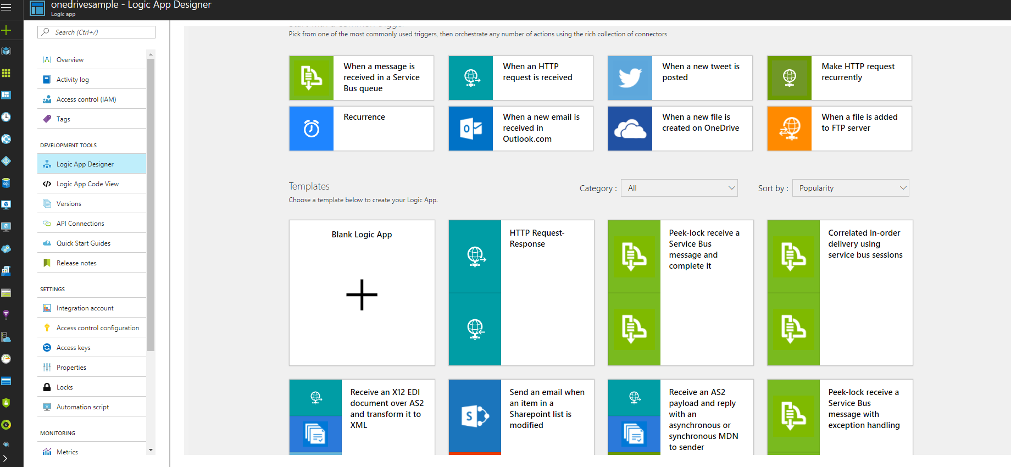Click the clock icon in the left rail
The width and height of the screenshot is (1011, 467).
pos(6,117)
